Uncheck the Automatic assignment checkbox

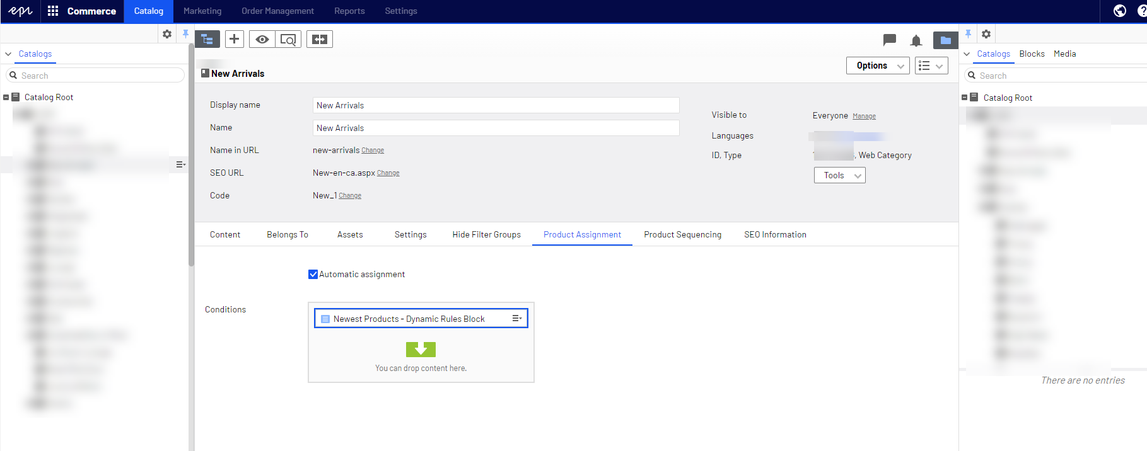tap(313, 274)
